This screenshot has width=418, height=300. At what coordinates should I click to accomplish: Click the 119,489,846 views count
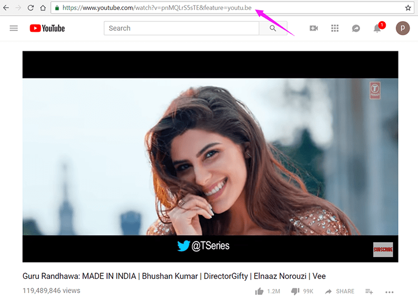coord(51,291)
